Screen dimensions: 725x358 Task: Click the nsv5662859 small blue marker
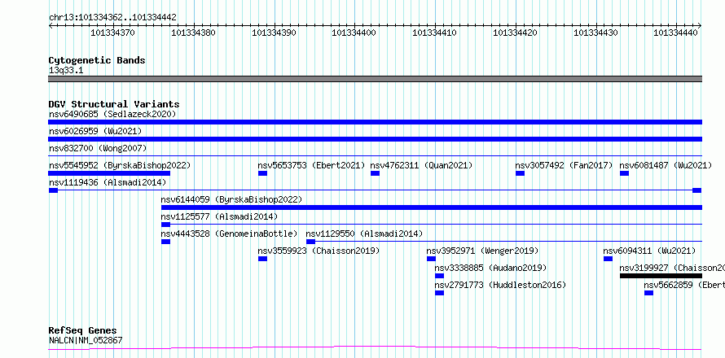point(648,293)
